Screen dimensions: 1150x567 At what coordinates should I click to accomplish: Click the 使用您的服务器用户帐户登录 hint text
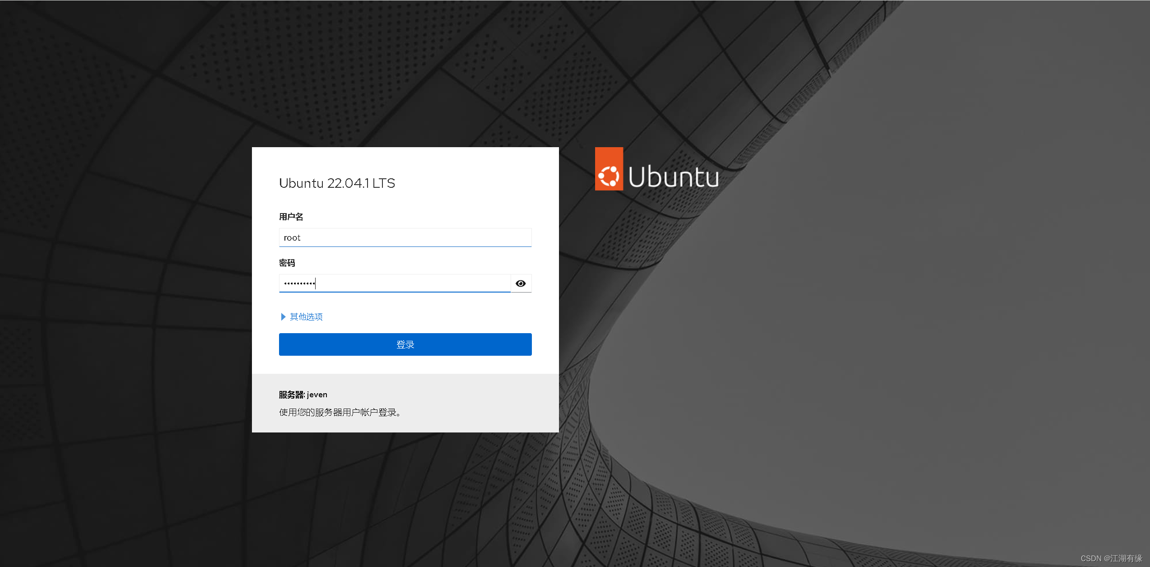(x=340, y=412)
